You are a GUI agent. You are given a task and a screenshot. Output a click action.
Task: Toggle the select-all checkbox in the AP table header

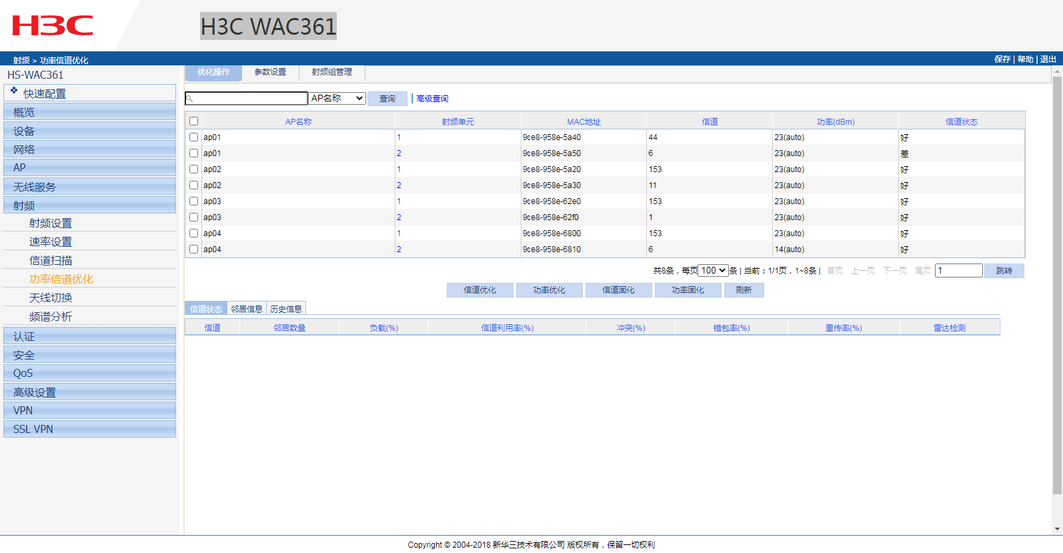click(194, 121)
